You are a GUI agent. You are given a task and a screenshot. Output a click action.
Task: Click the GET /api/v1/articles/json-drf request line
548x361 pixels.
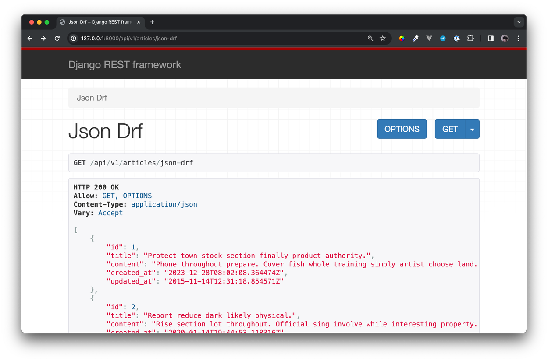coord(133,163)
